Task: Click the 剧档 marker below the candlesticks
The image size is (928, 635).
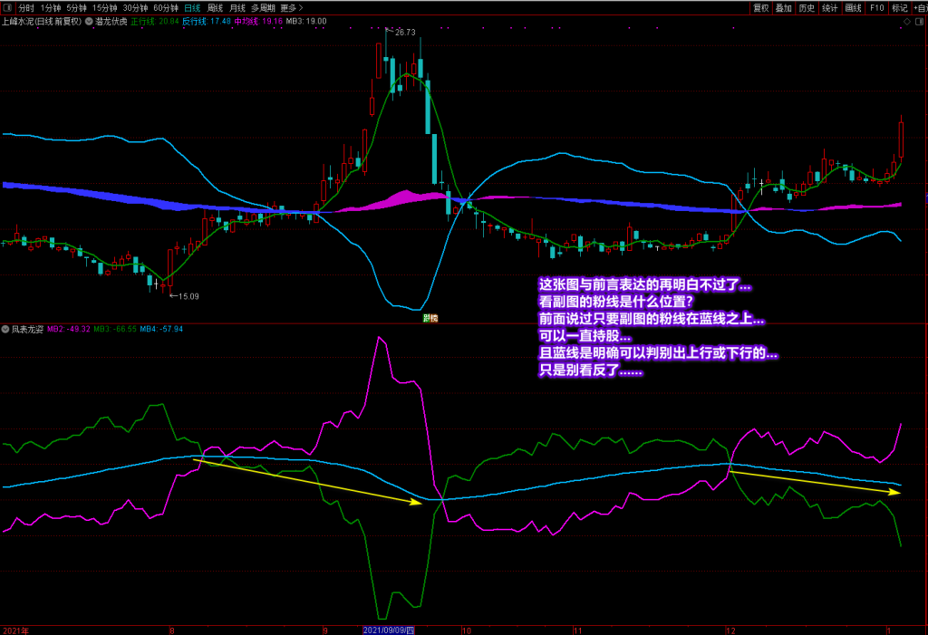Action: tap(430, 318)
